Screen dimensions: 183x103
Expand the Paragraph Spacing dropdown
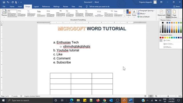(146, 11)
